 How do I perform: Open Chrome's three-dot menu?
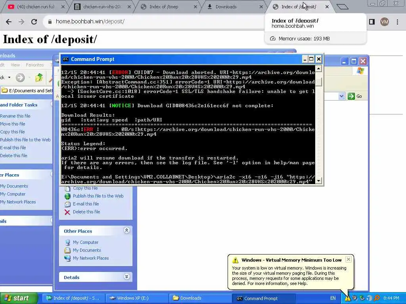397,22
